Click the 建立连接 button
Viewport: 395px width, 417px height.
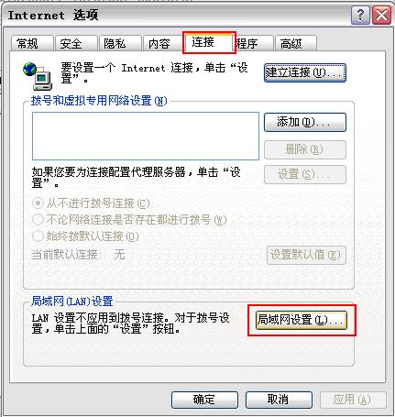pyautogui.click(x=305, y=72)
